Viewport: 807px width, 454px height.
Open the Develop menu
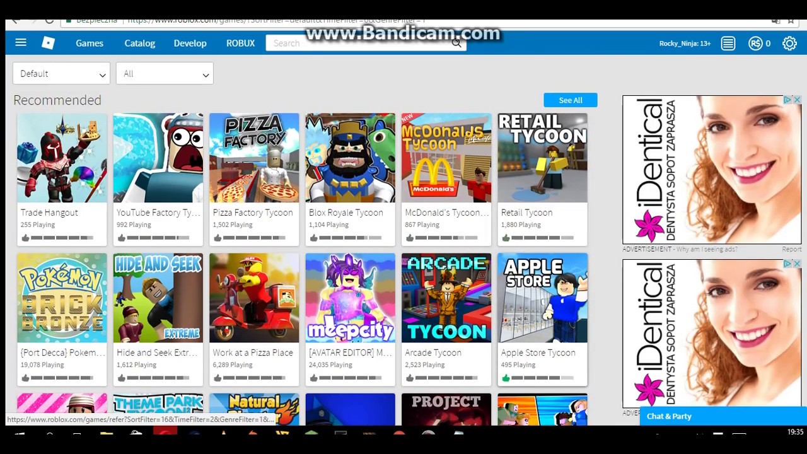pyautogui.click(x=190, y=43)
